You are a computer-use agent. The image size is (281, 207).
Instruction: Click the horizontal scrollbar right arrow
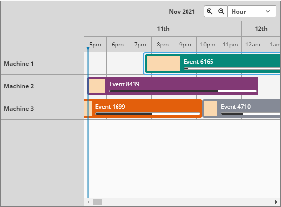(276, 202)
